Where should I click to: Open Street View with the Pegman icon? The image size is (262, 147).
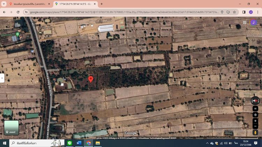[x=255, y=133]
